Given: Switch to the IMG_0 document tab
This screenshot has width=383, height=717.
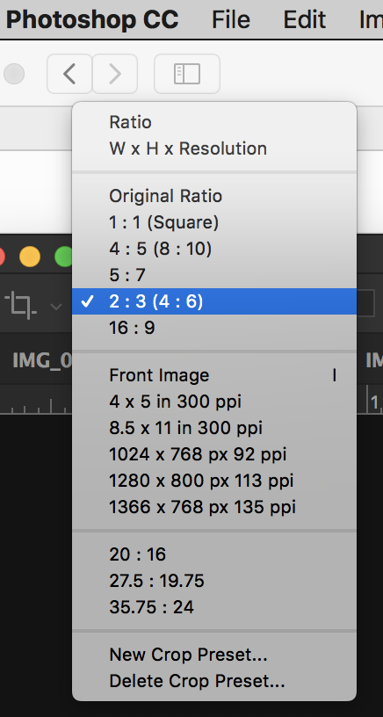Looking at the screenshot, I should tap(42, 360).
